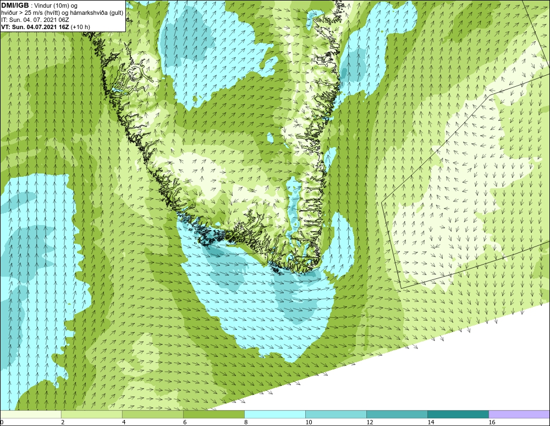Click the 0–2 m/s pale yellow legend swatch
This screenshot has height=426, width=550.
(x=30, y=414)
